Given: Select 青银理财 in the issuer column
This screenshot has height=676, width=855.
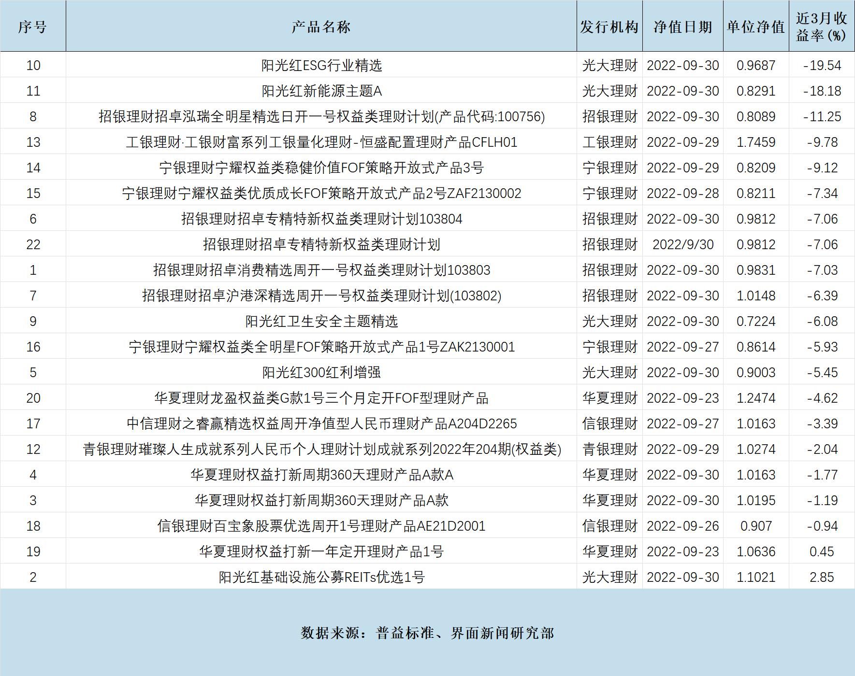Looking at the screenshot, I should [x=610, y=449].
